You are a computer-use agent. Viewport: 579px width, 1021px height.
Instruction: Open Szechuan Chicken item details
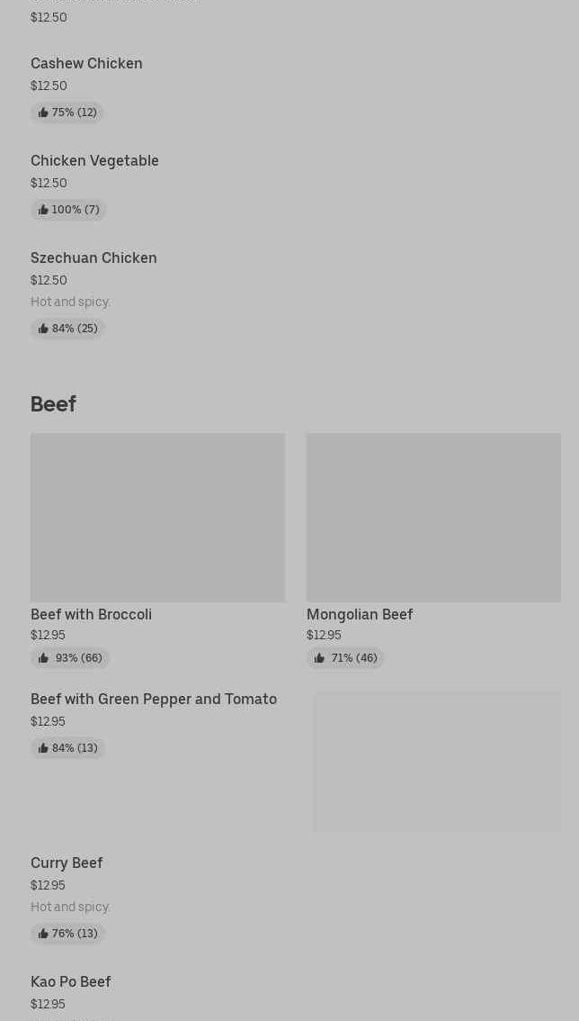[94, 258]
